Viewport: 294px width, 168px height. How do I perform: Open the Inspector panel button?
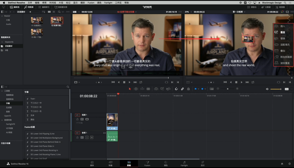click(x=280, y=7)
